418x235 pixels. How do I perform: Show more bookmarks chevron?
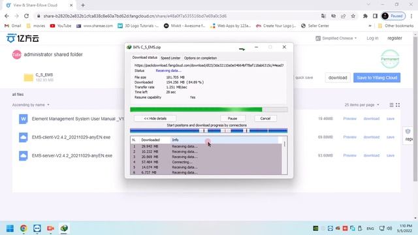370,26
